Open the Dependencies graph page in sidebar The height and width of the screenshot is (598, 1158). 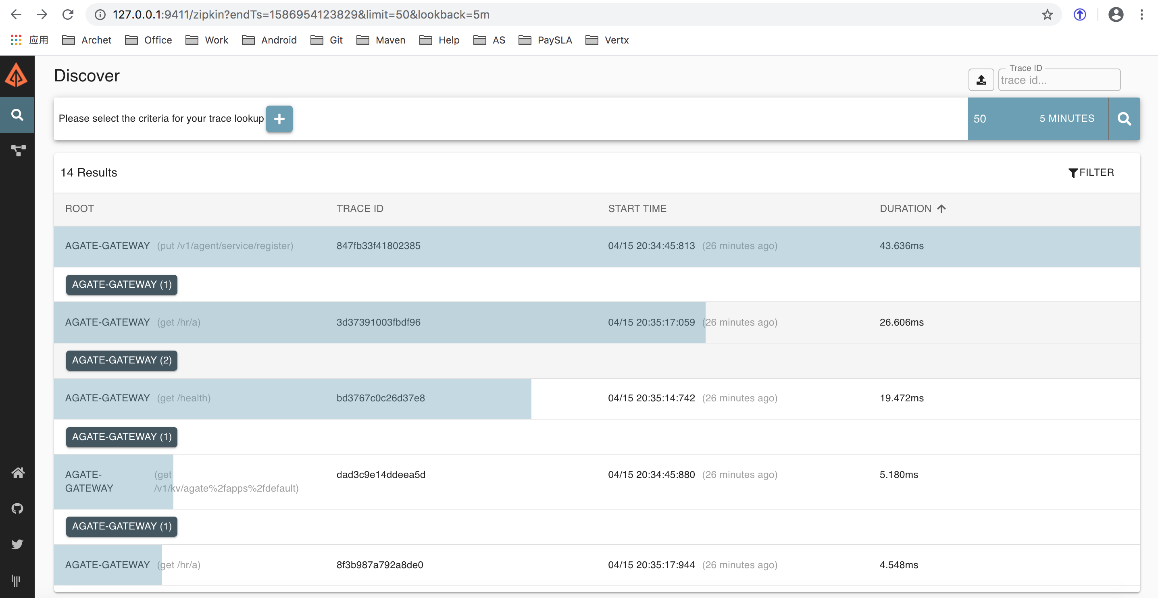click(x=18, y=151)
